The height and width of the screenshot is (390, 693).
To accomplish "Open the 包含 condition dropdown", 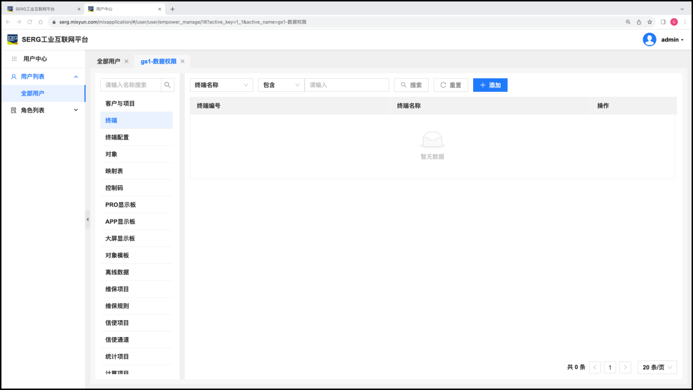I will click(281, 85).
